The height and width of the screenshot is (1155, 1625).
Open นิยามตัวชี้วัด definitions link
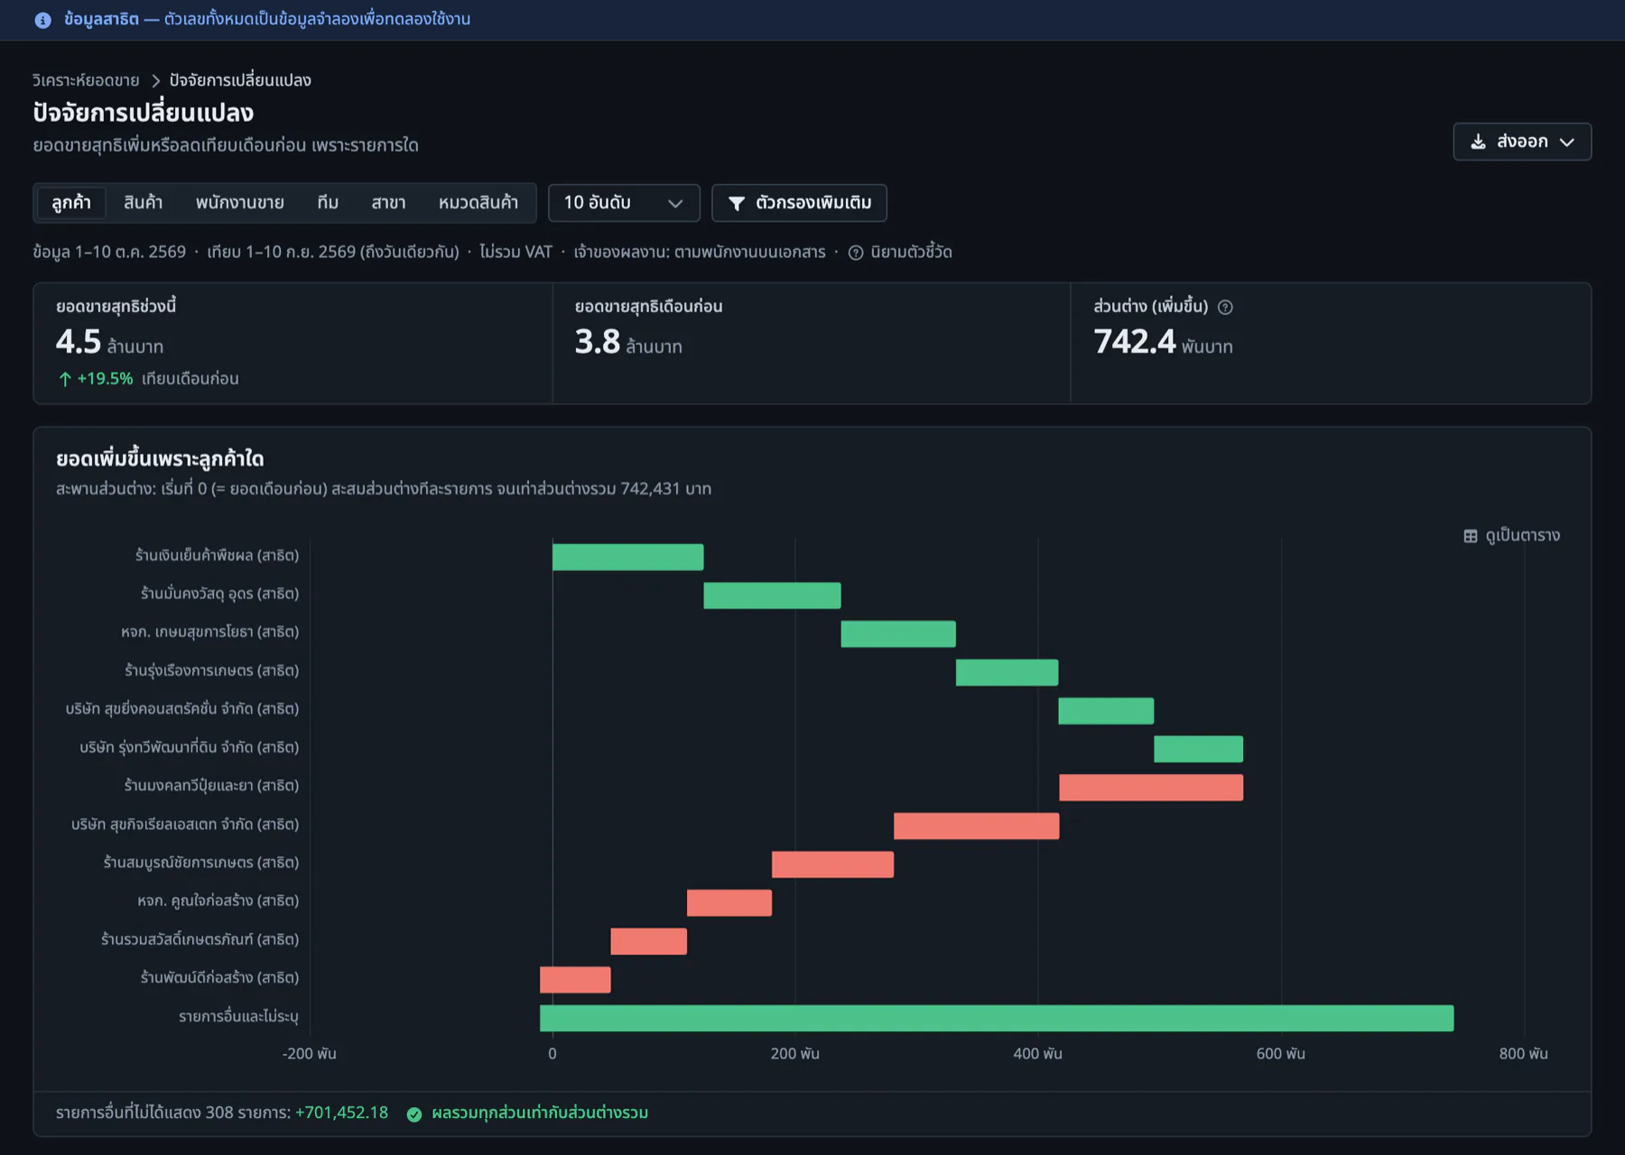click(x=911, y=252)
